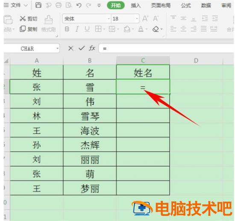Click the Fill color bucket icon
The image size is (235, 221).
click(127, 29)
